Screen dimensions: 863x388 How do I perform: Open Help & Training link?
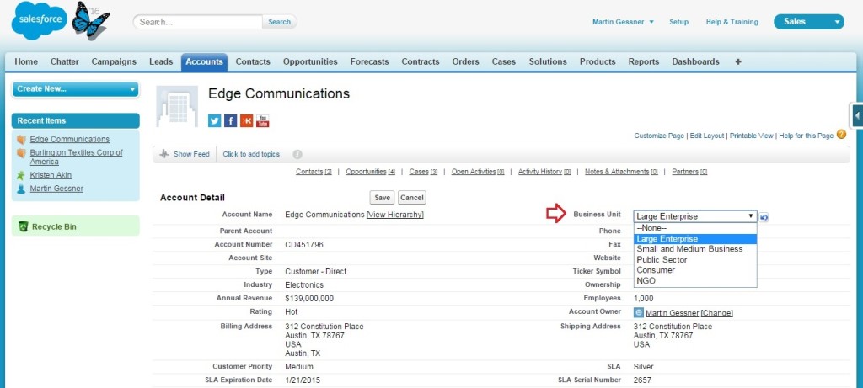point(732,22)
